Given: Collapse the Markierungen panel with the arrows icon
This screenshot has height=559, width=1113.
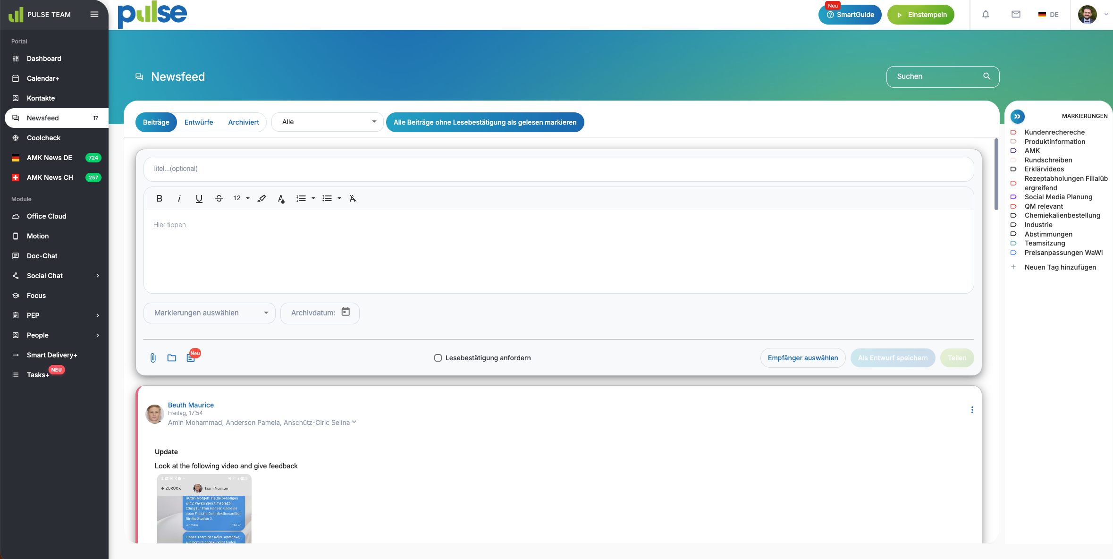Looking at the screenshot, I should point(1017,116).
